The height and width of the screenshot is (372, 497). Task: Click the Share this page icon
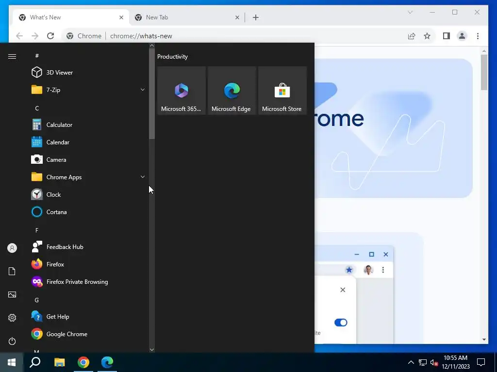point(412,36)
